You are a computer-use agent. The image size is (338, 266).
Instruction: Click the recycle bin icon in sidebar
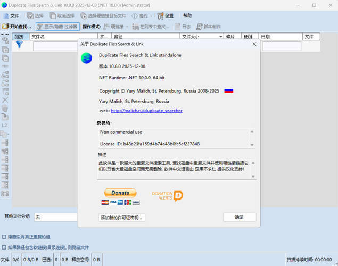[x=5, y=108]
